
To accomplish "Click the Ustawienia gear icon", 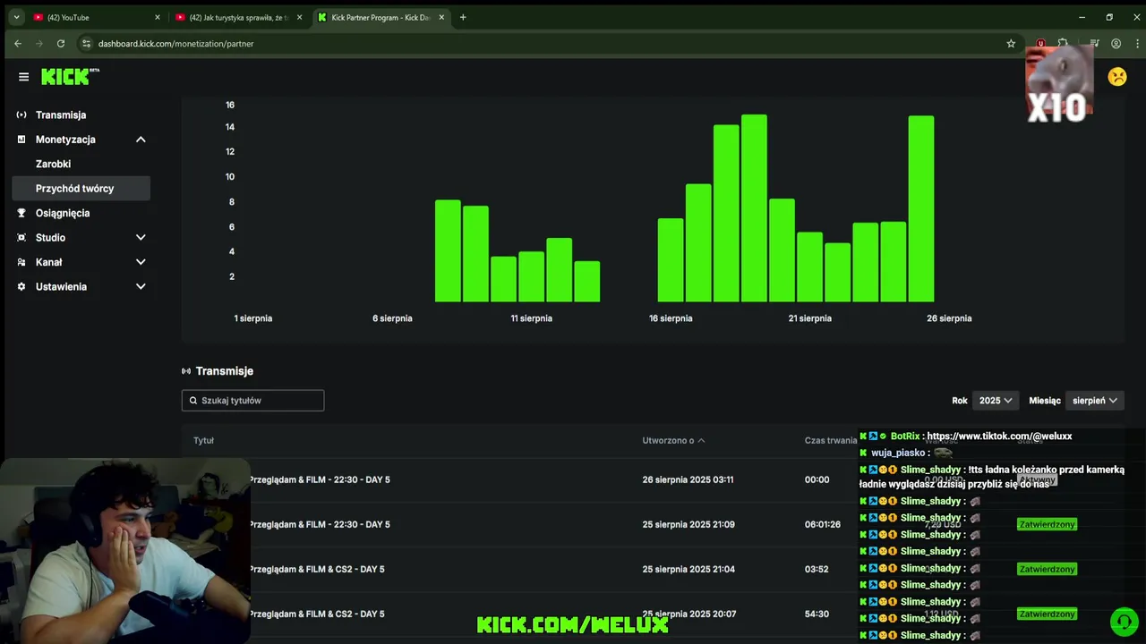I will [x=21, y=287].
